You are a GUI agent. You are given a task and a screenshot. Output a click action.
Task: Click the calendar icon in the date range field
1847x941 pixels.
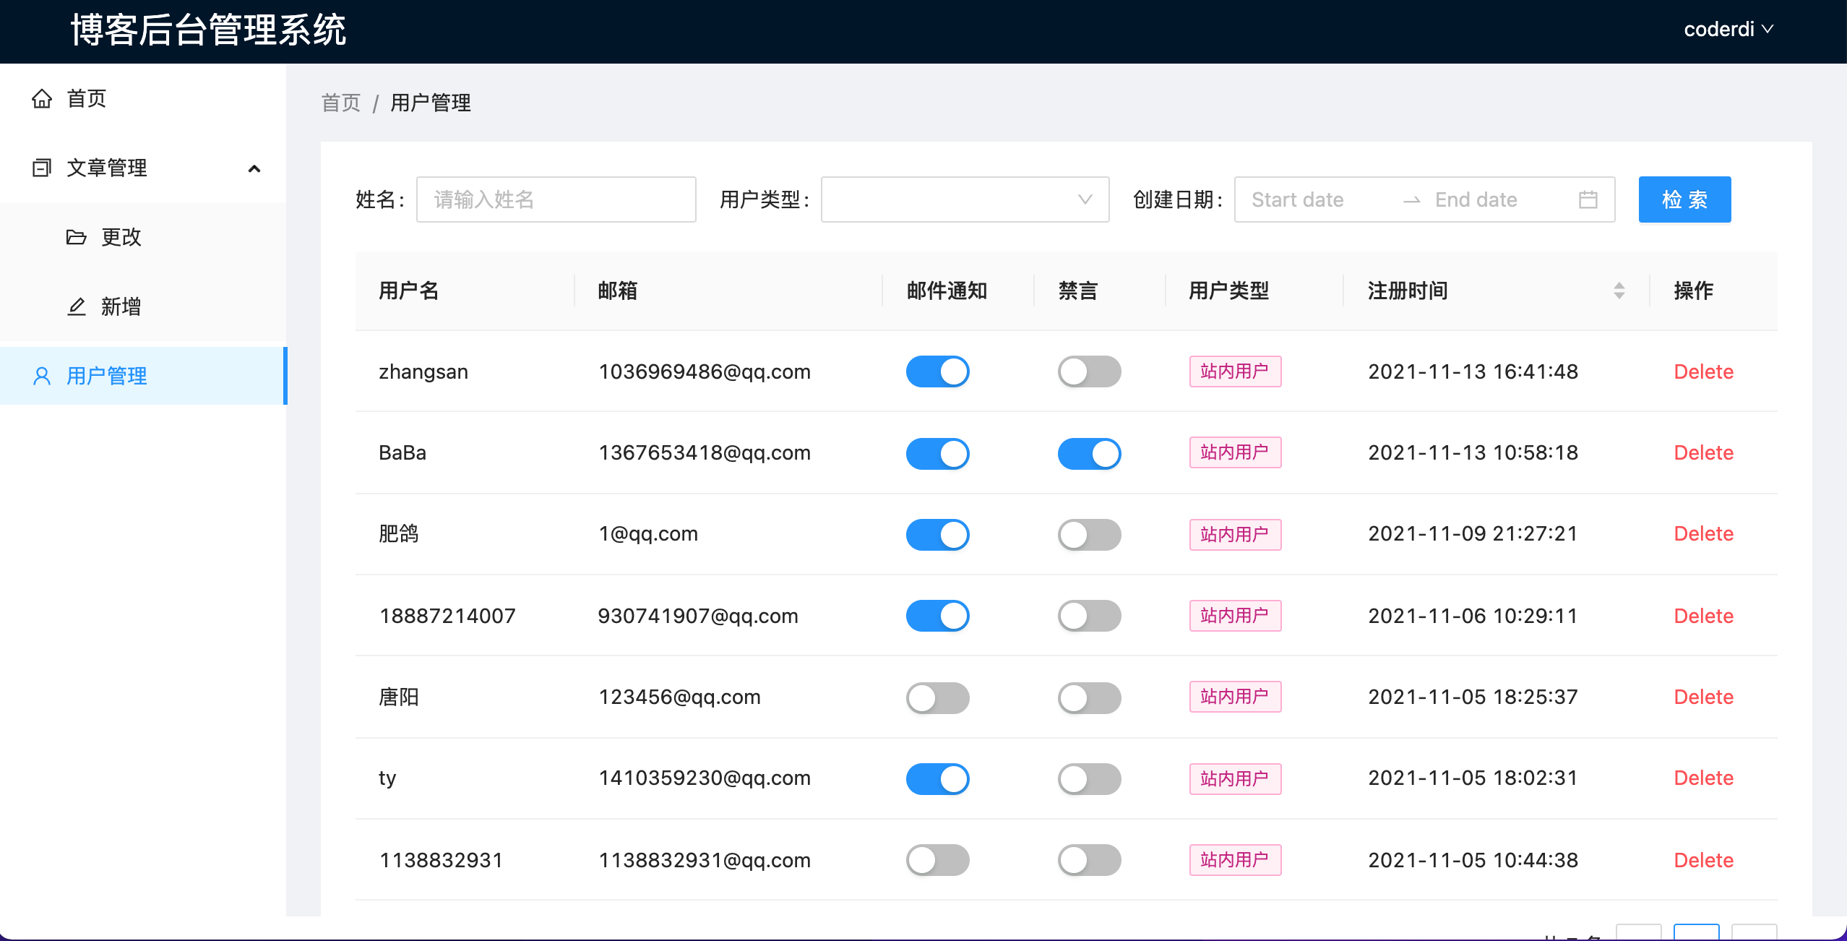[1588, 199]
